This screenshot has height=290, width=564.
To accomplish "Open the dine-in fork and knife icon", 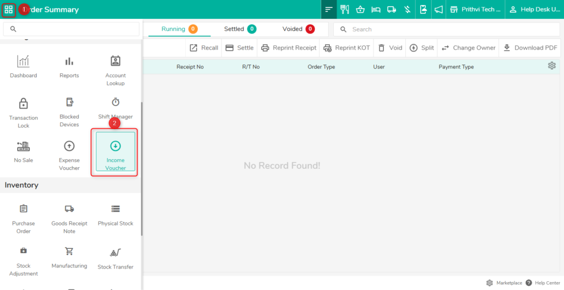I will point(345,9).
